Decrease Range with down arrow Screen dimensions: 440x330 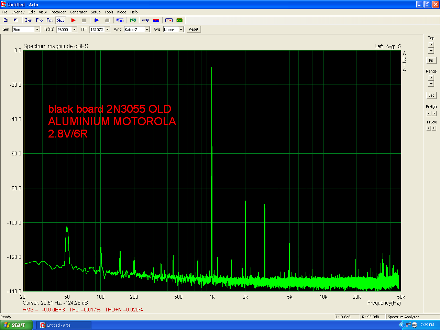pos(431,84)
